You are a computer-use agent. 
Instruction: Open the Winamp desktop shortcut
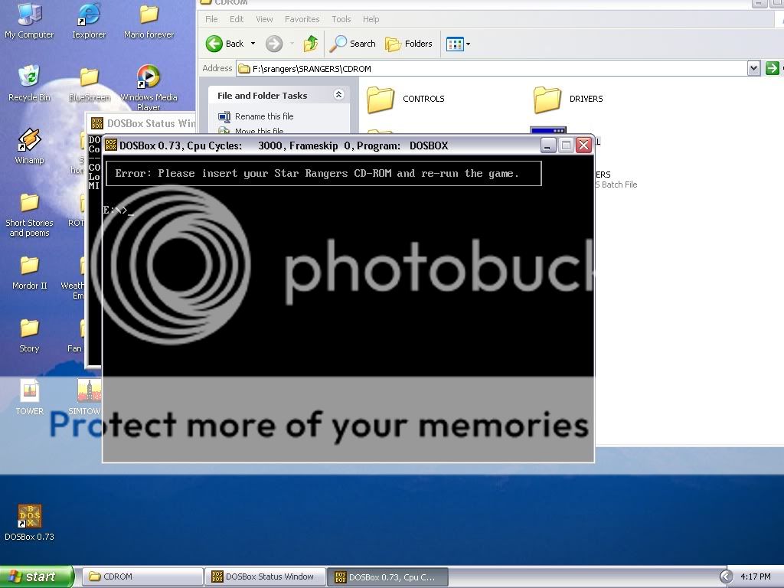29,146
